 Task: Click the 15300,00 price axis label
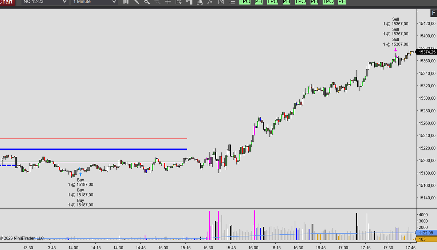pyautogui.click(x=428, y=98)
